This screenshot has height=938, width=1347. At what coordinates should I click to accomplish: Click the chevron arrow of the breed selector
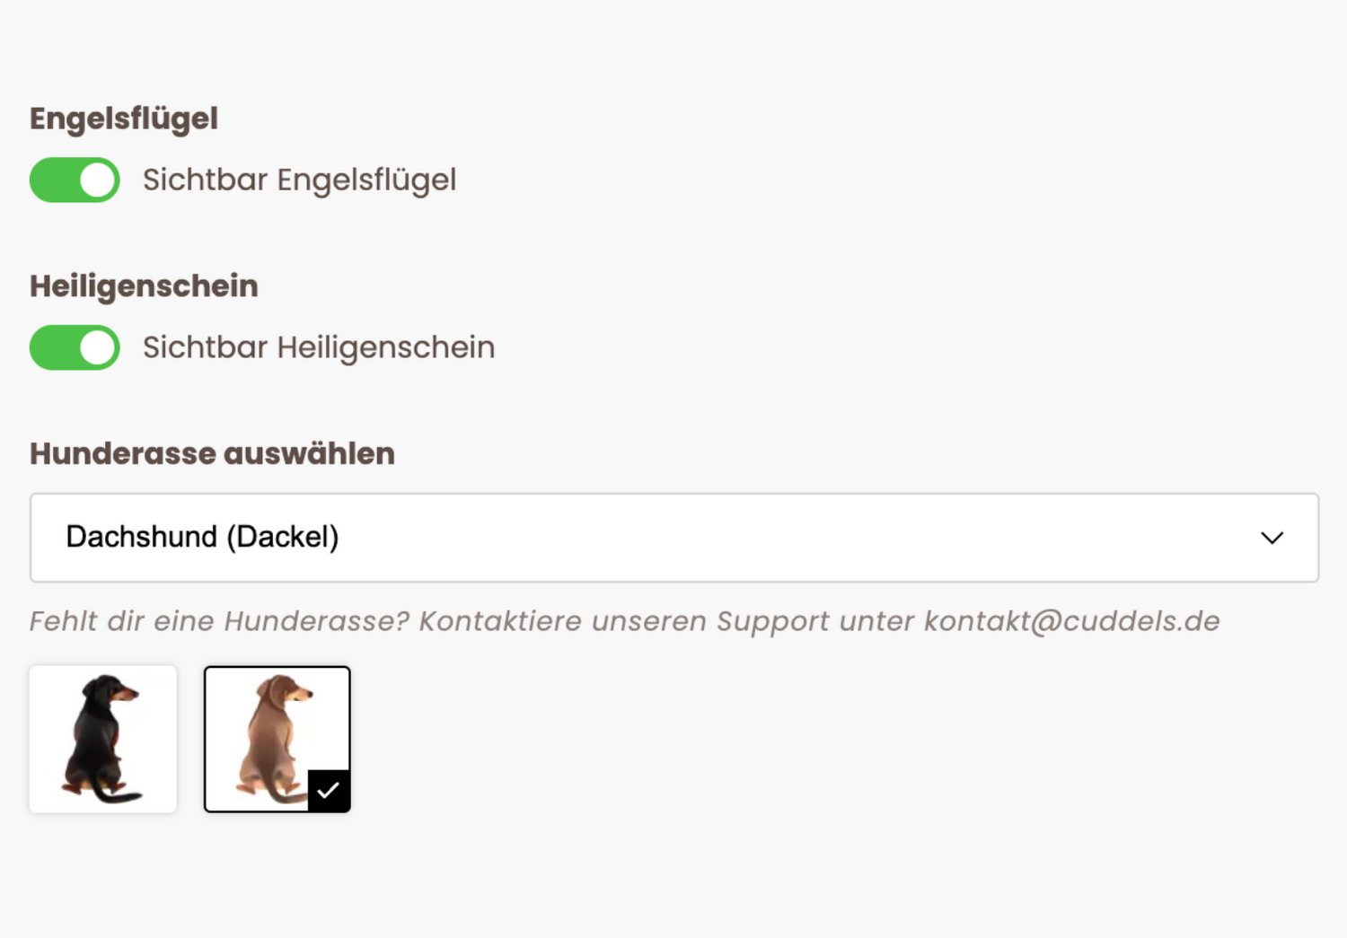pyautogui.click(x=1272, y=538)
